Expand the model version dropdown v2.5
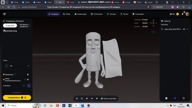 [17, 93]
